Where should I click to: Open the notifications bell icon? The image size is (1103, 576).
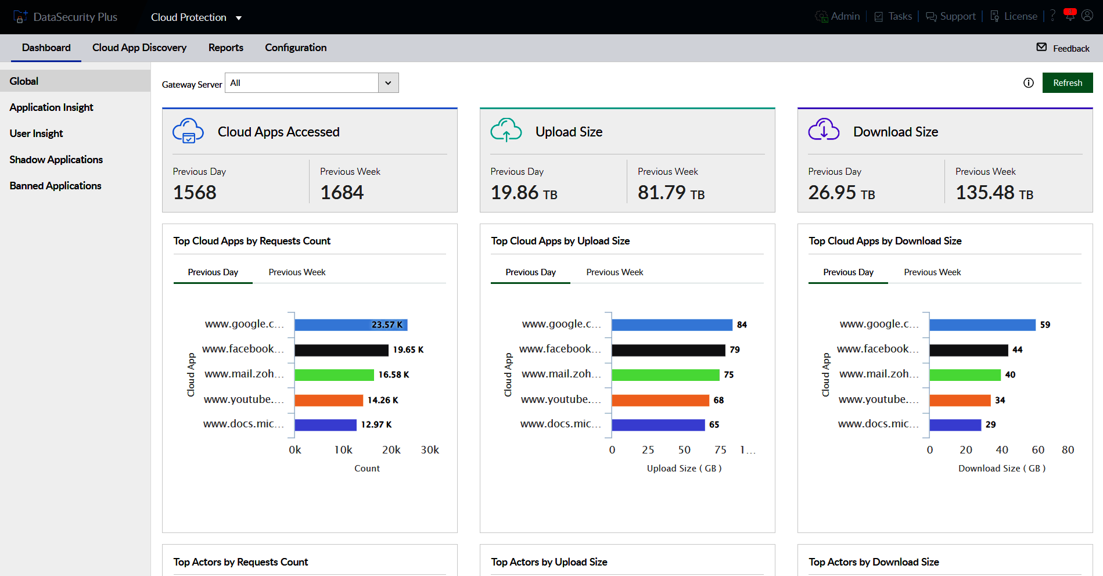coord(1069,16)
